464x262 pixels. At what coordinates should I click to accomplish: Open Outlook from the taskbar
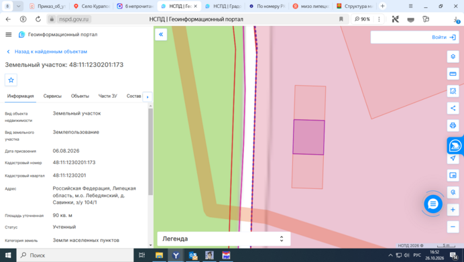pos(193,255)
